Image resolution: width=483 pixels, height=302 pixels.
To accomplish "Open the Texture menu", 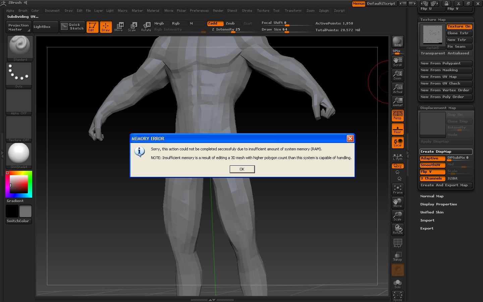I will [263, 10].
